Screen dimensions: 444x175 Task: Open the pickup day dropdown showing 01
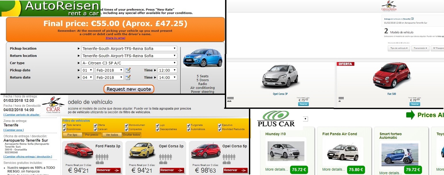pyautogui.click(x=87, y=70)
